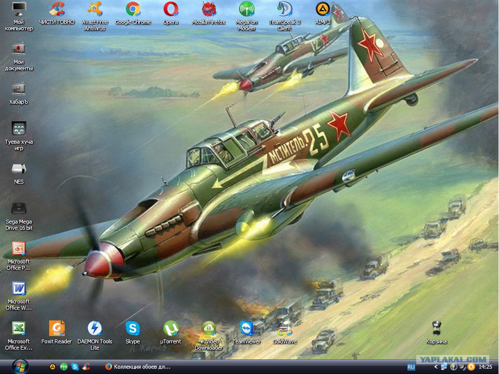The image size is (499, 374).
Task: Select the Sega Mega Drive 16 bit icon
Action: (19, 216)
